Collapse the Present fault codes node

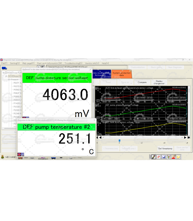click(x=9, y=80)
